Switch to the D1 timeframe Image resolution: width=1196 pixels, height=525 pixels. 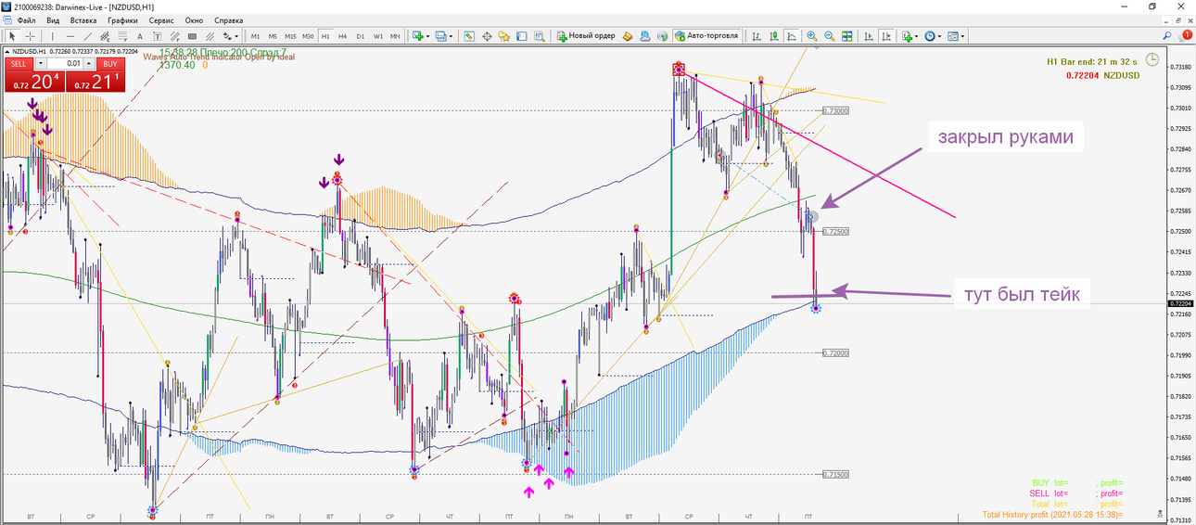tap(360, 36)
